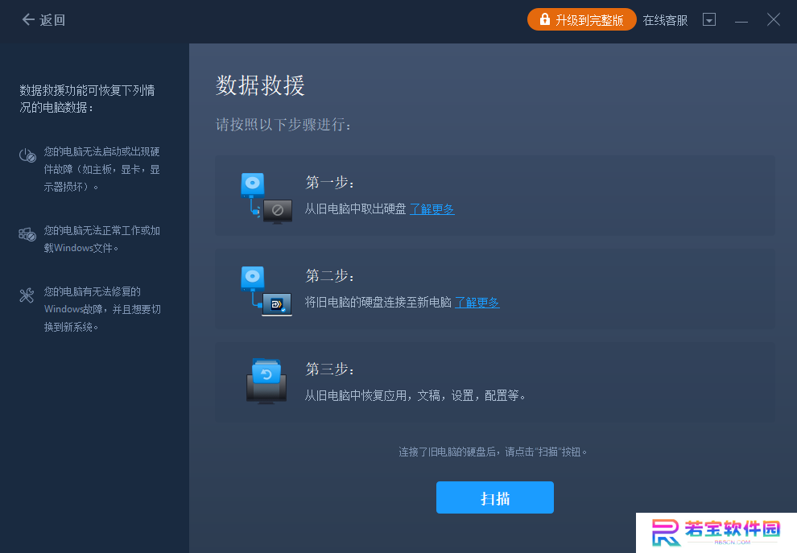Click text 将旧电脑的硬盘连接至新电脑

coord(378,303)
